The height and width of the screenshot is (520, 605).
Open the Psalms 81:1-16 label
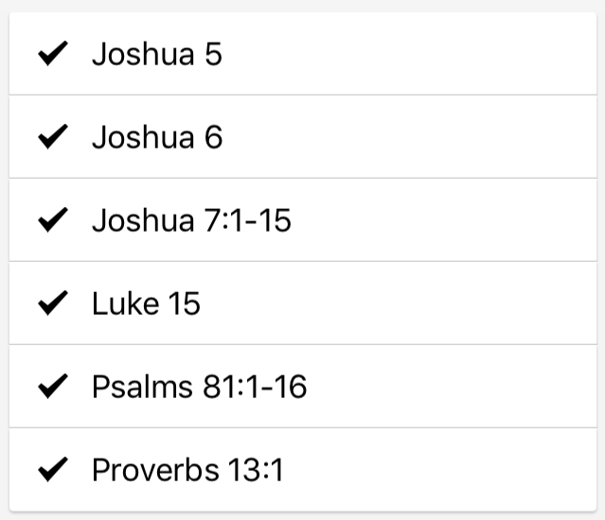point(199,387)
